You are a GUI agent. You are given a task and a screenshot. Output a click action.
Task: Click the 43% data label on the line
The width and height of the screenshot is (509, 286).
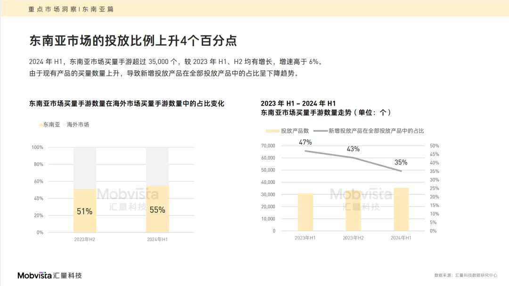[x=353, y=149]
